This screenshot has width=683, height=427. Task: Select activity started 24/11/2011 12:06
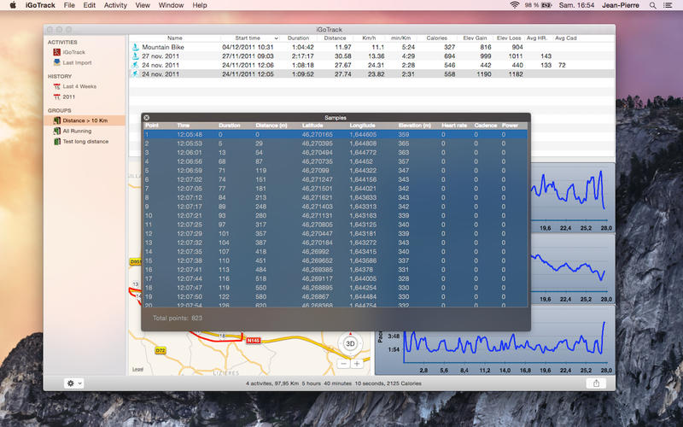coord(371,66)
